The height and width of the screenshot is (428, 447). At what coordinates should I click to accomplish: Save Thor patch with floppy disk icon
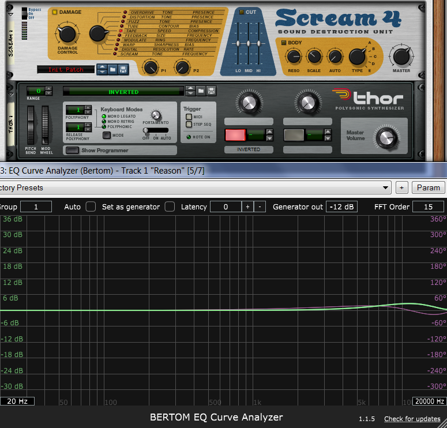tap(211, 91)
